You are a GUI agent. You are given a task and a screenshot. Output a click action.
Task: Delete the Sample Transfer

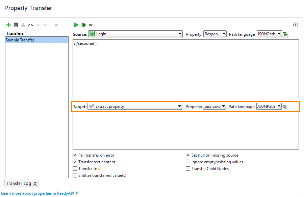tap(16, 25)
